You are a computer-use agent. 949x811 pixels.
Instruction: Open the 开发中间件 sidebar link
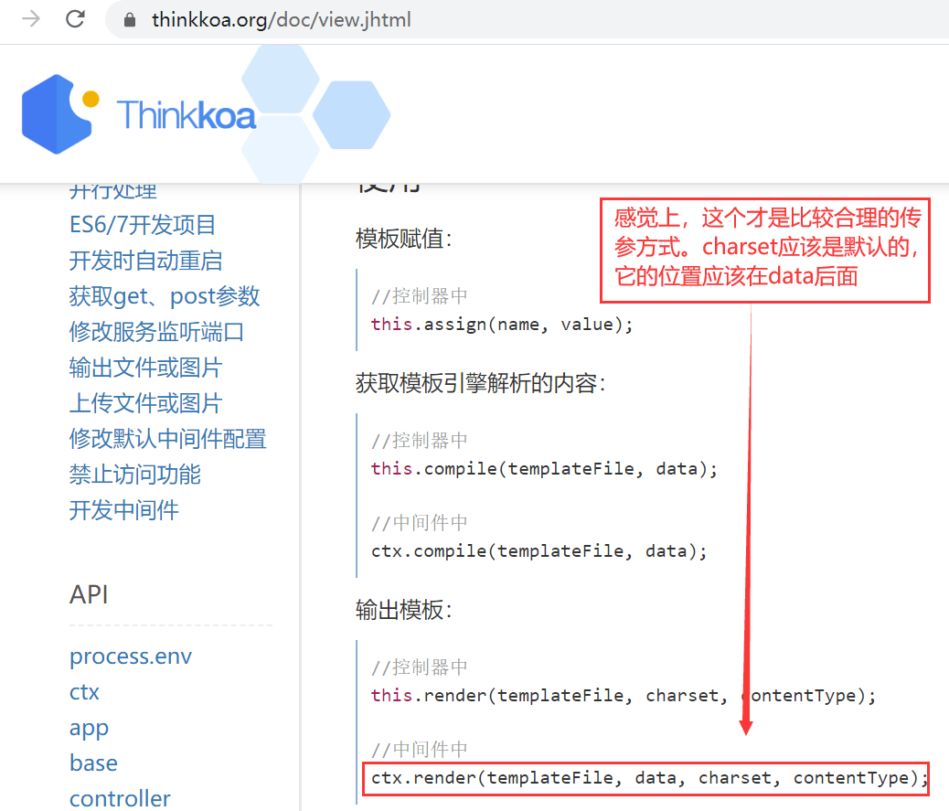click(123, 510)
